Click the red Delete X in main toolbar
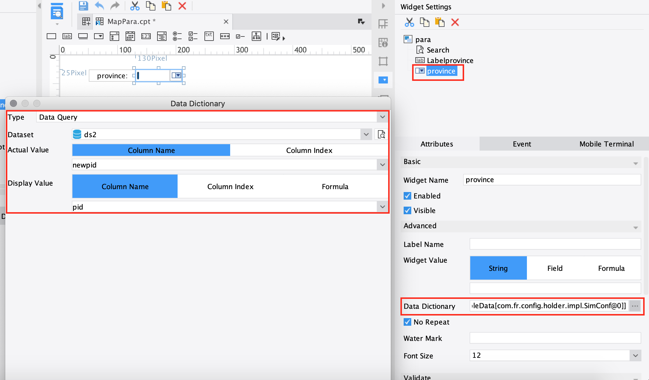The height and width of the screenshot is (380, 649). (182, 6)
